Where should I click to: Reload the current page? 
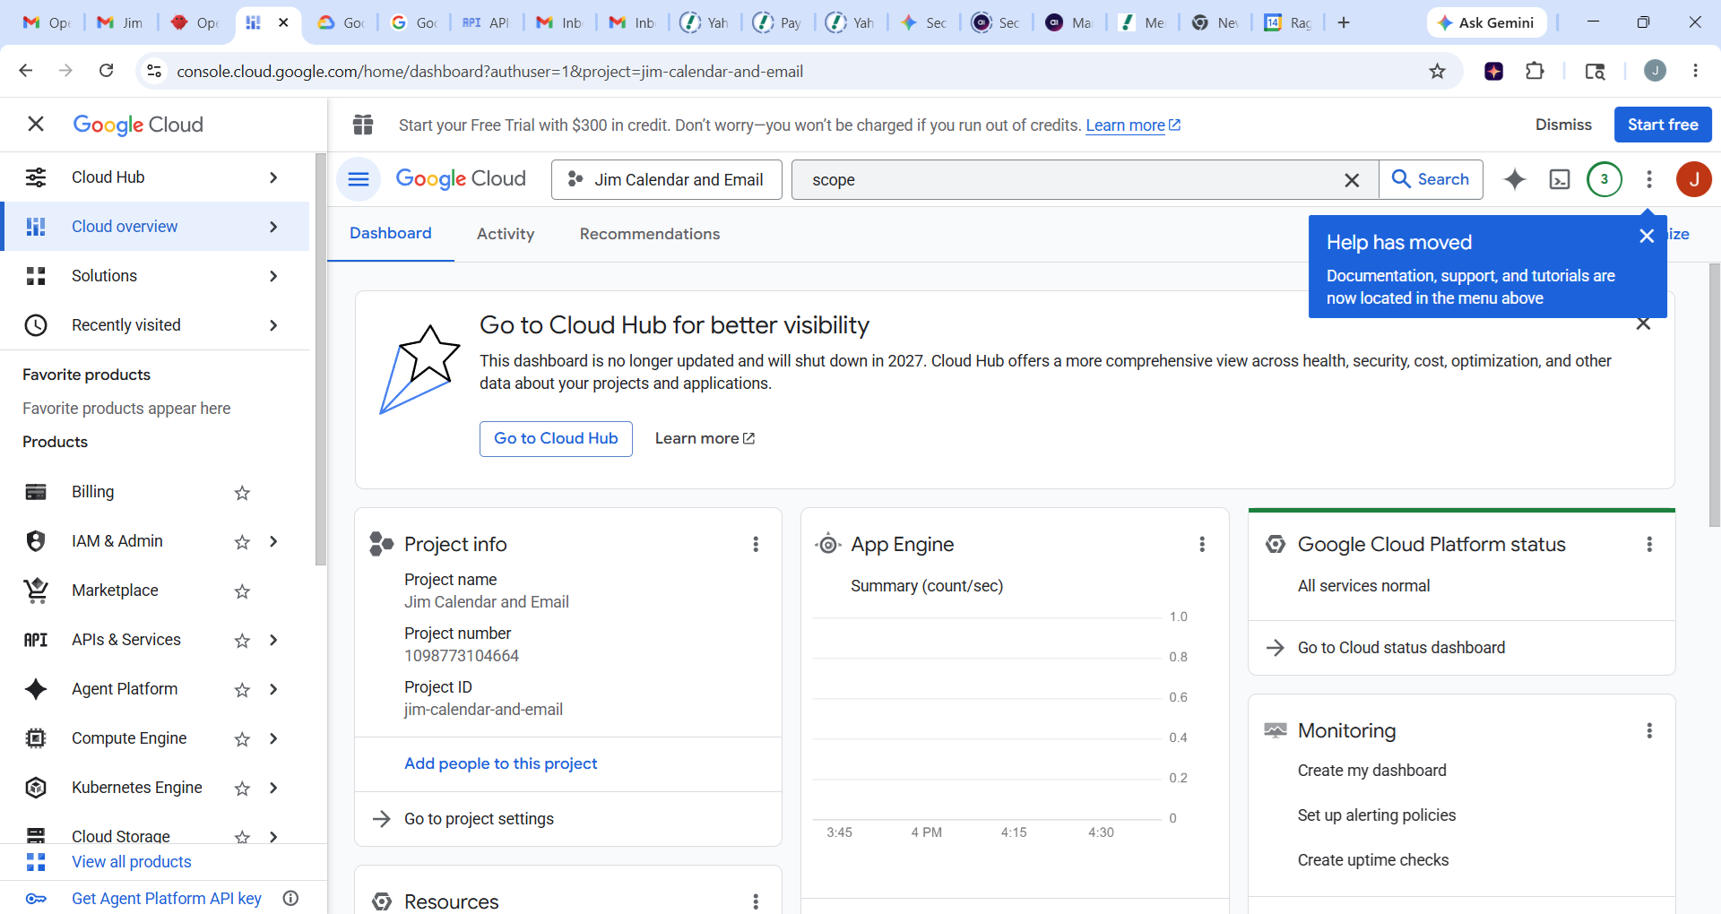click(106, 71)
